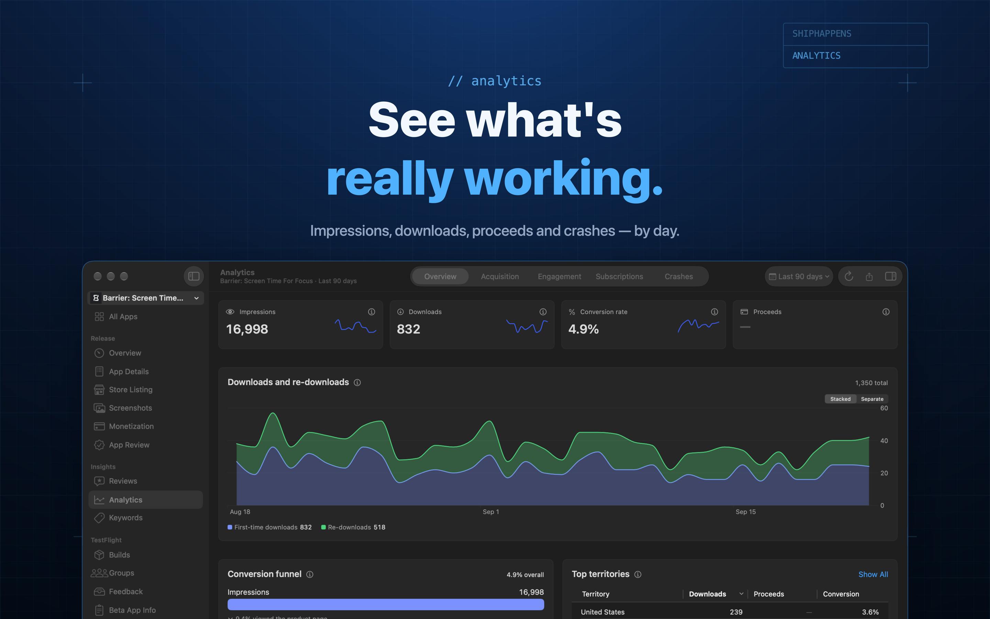
Task: Click the refresh icon in the toolbar
Action: pyautogui.click(x=849, y=276)
